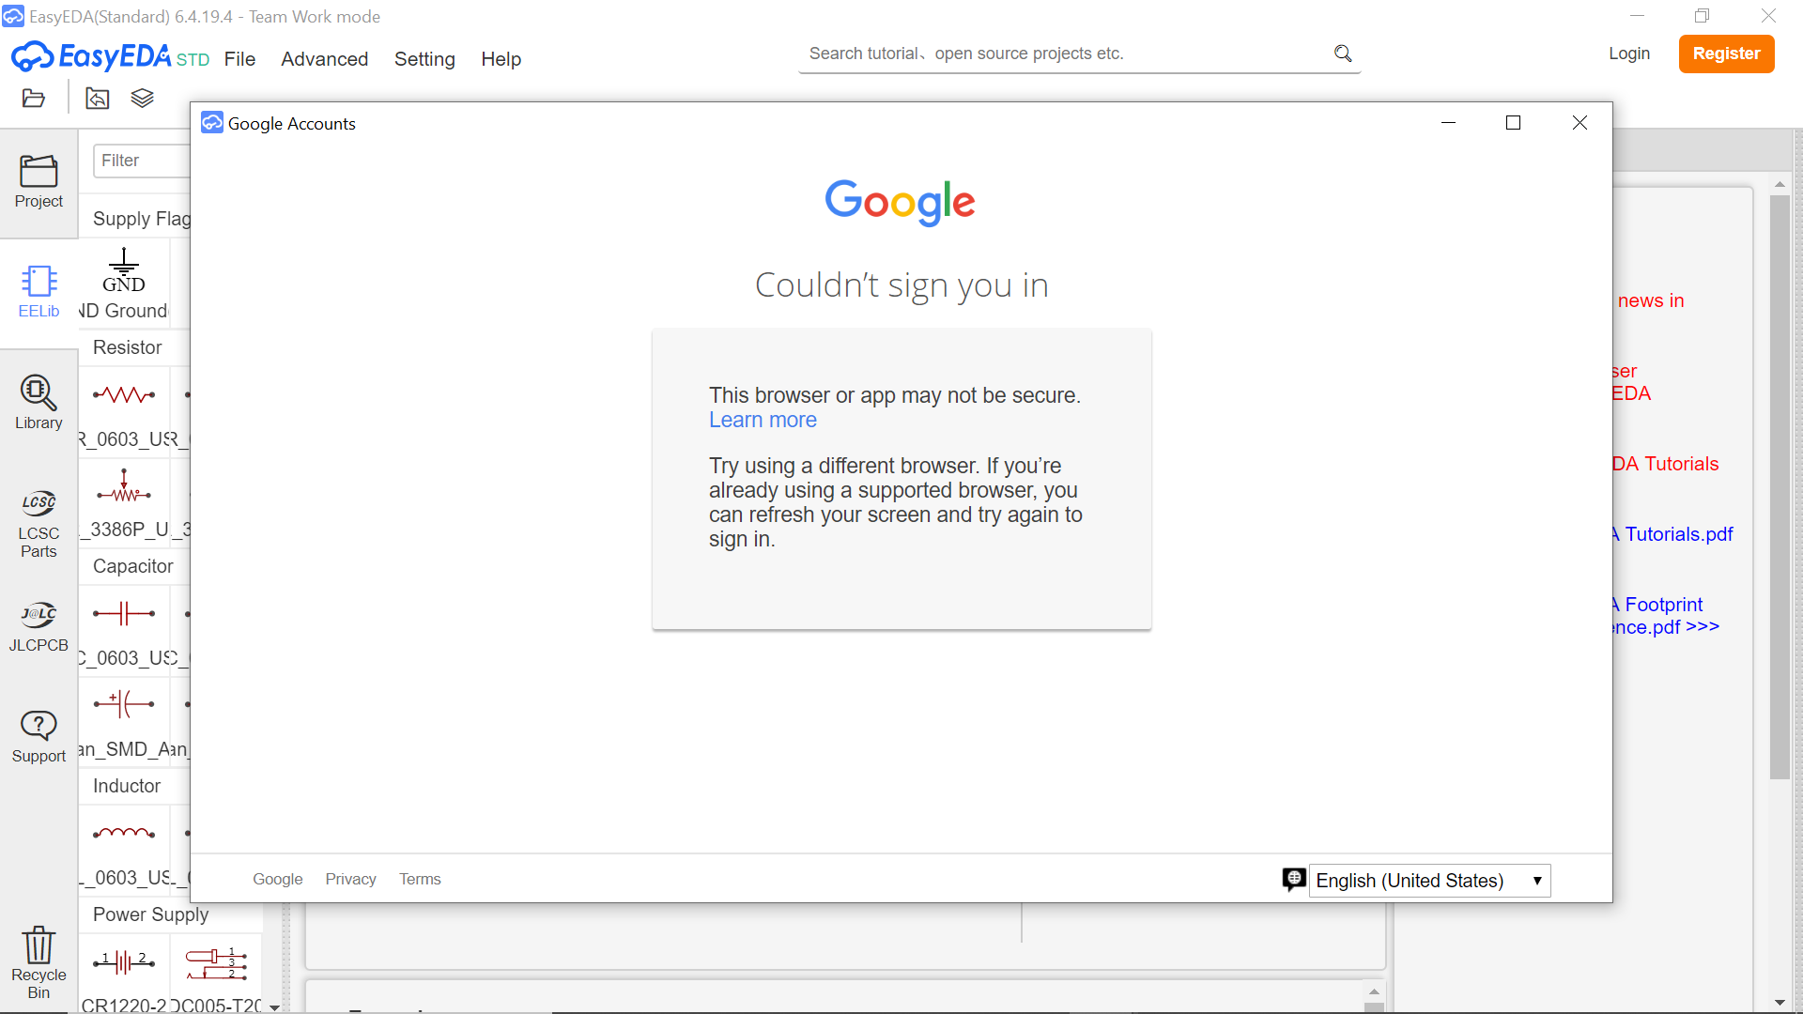Click the Power Supply category heading
1803x1014 pixels.
click(151, 914)
